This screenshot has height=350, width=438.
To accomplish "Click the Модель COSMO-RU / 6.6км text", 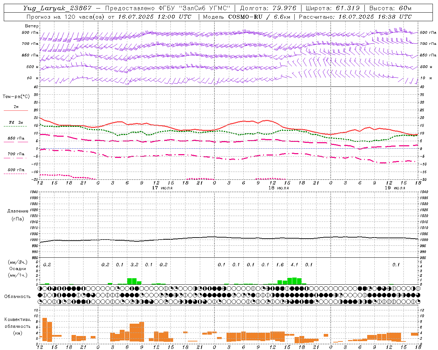I will [x=247, y=17].
